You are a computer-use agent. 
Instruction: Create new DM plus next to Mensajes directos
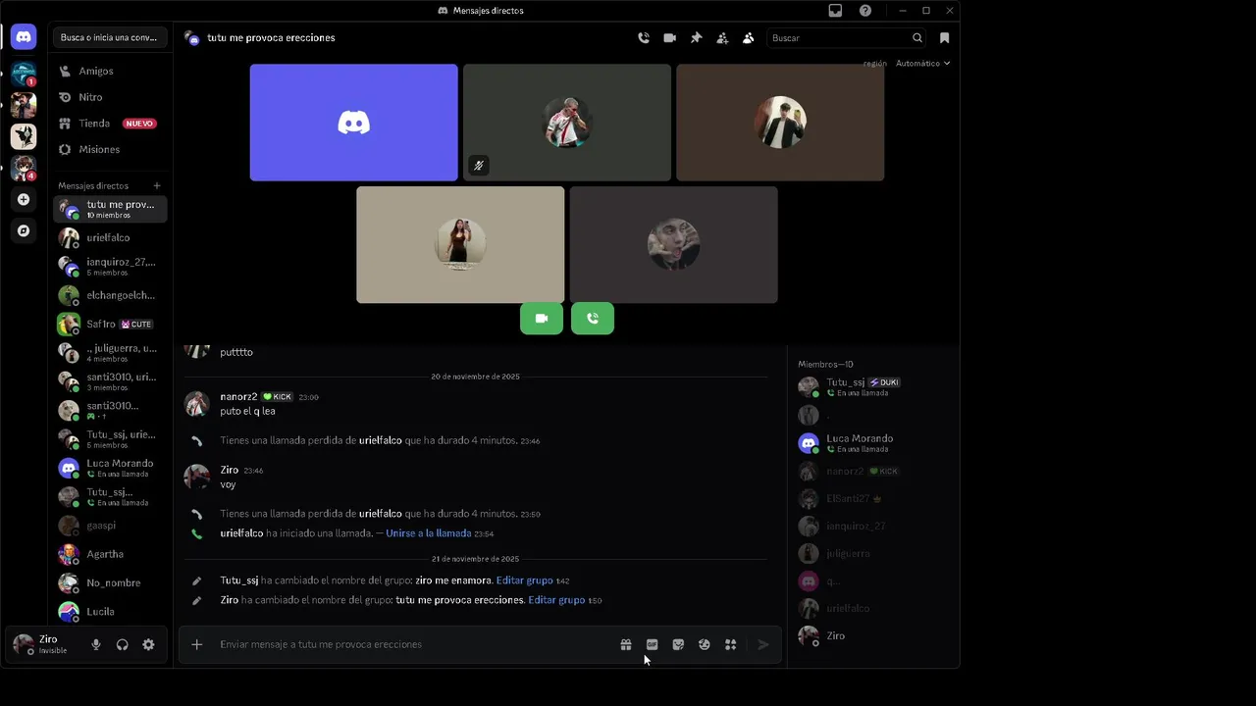point(157,185)
